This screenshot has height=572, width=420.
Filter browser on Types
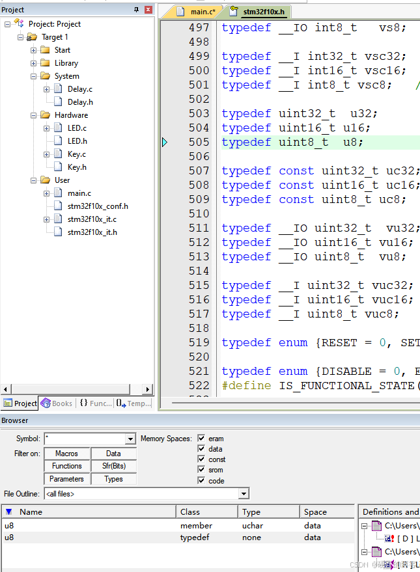click(x=113, y=478)
